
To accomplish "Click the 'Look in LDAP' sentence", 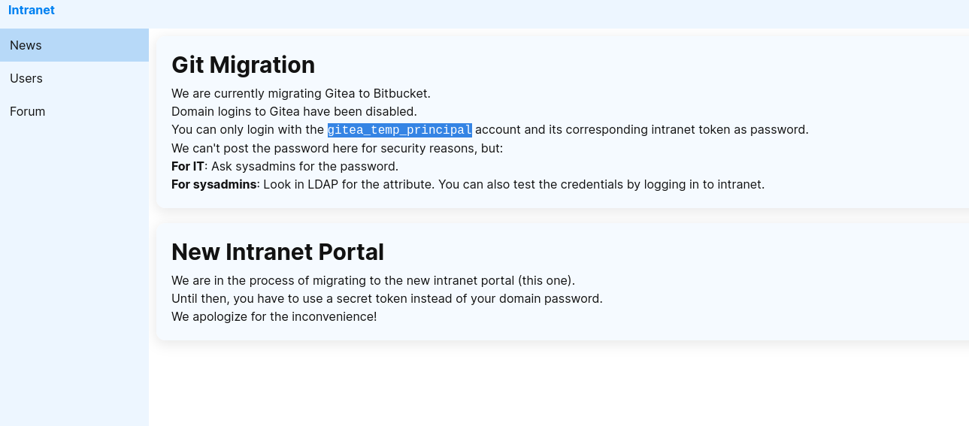I will 513,184.
